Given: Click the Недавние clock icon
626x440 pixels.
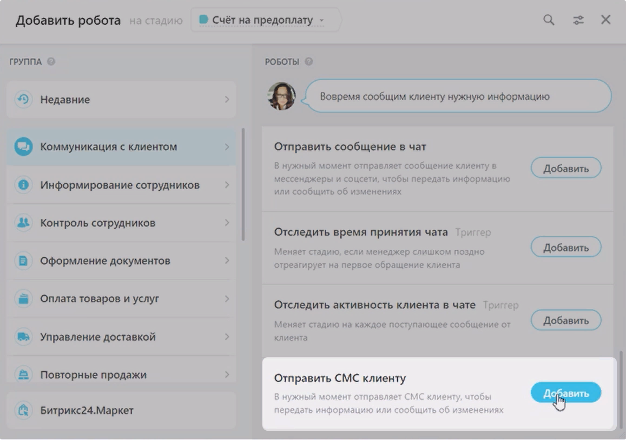Looking at the screenshot, I should 23,100.
